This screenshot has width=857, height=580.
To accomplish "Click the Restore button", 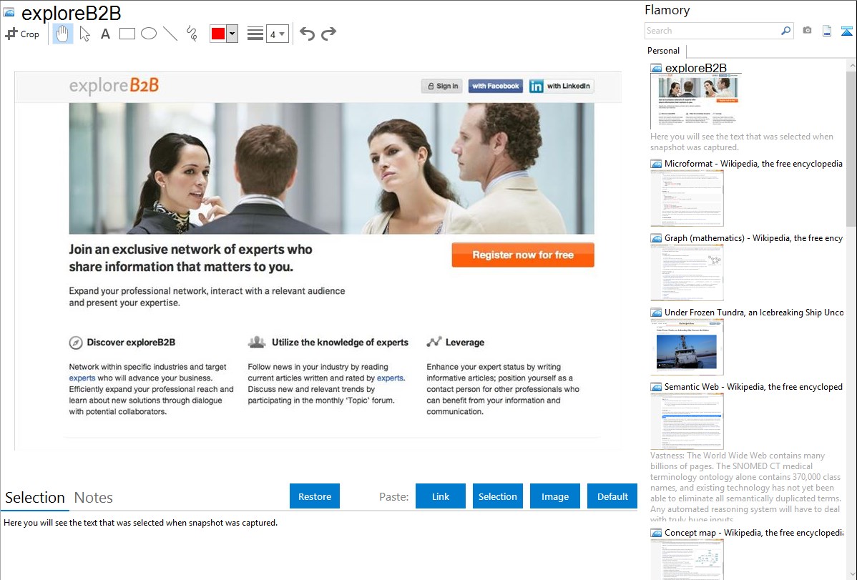I will click(x=315, y=496).
